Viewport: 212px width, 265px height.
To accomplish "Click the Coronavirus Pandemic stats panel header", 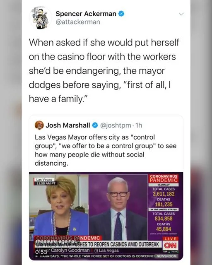I will pos(164,178).
